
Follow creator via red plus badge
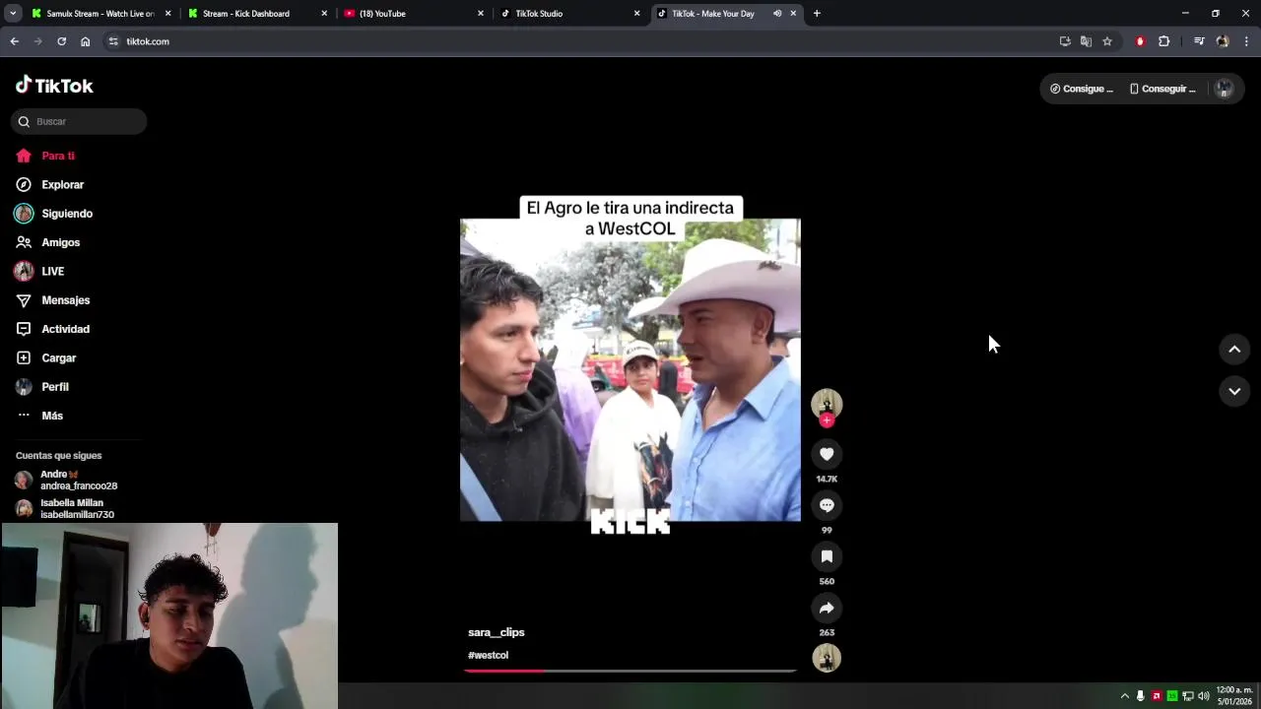click(827, 420)
